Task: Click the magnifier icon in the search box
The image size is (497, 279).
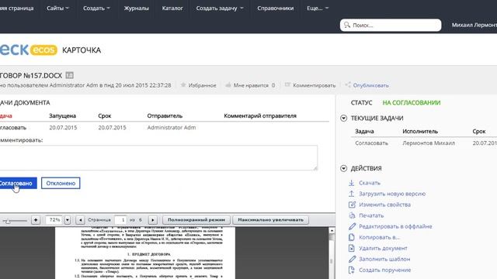Action: click(x=347, y=25)
